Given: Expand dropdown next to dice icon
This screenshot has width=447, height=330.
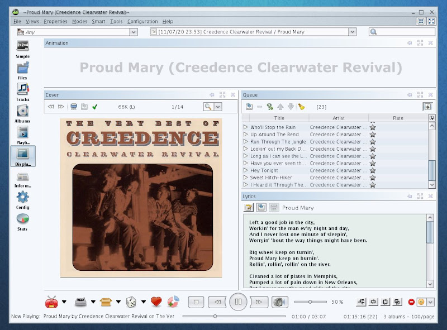Looking at the screenshot, I should (x=144, y=302).
